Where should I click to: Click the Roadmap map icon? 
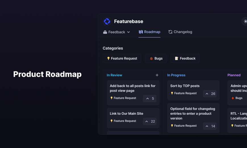tap(141, 32)
